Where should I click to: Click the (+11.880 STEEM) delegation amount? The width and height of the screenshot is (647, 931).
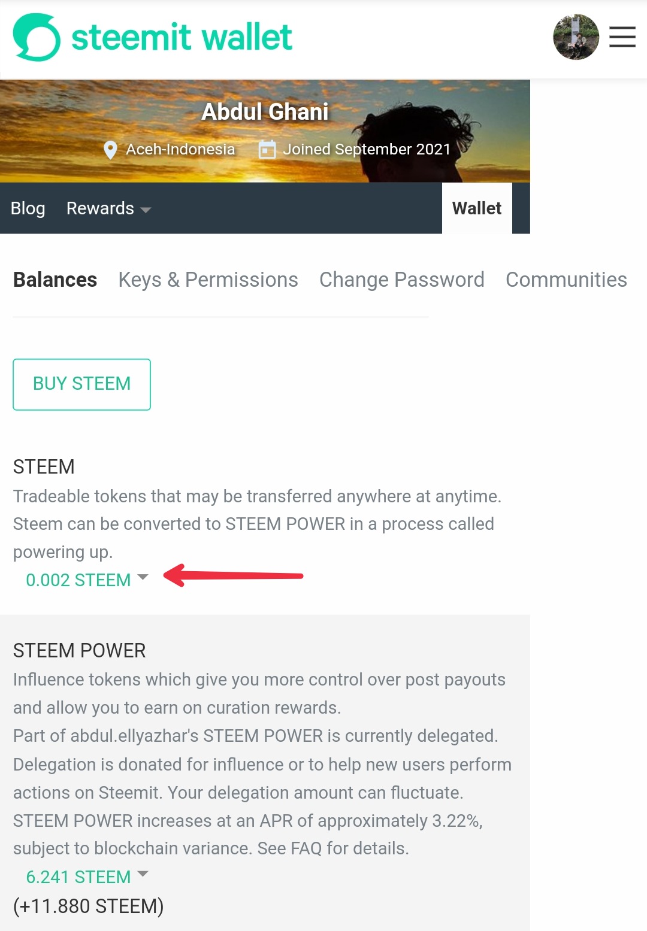89,906
